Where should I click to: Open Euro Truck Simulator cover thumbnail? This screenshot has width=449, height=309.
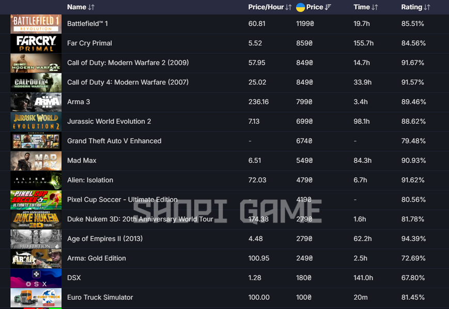pos(36,298)
